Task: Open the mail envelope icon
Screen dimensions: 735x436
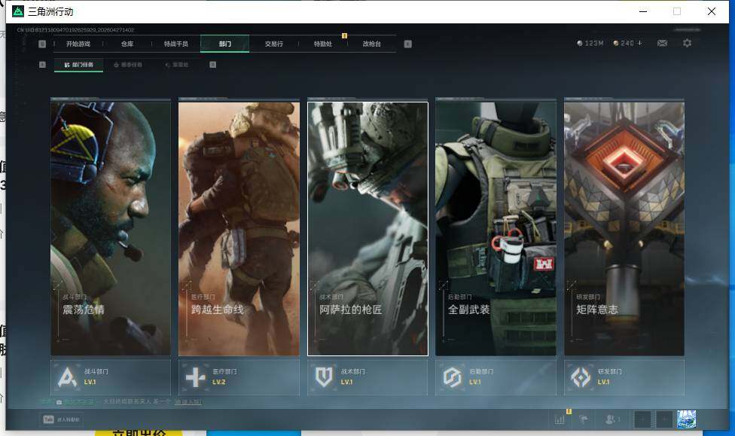Action: point(663,43)
